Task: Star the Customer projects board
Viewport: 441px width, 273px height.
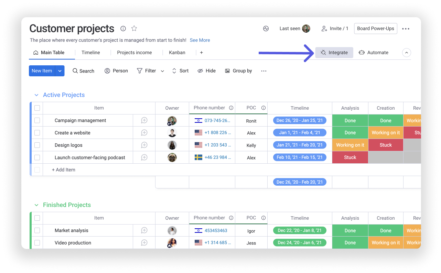Action: pyautogui.click(x=134, y=29)
